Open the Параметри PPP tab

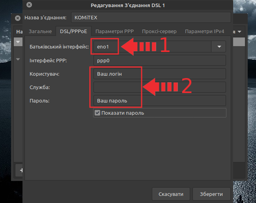pyautogui.click(x=114, y=31)
